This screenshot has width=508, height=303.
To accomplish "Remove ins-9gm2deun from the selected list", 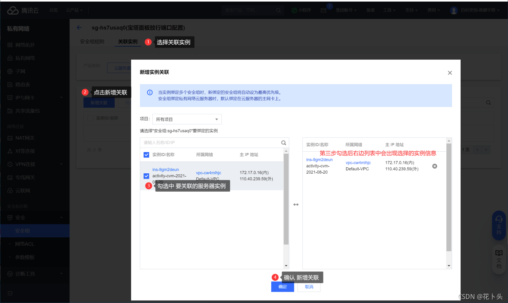I will tap(435, 166).
